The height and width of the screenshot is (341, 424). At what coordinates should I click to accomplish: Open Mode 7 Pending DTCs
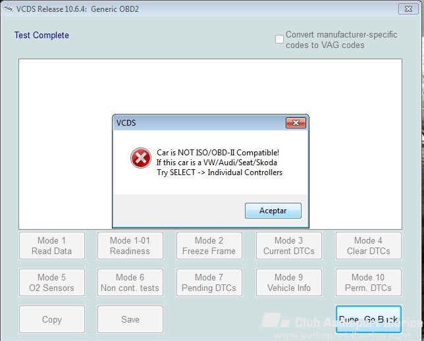(x=209, y=282)
